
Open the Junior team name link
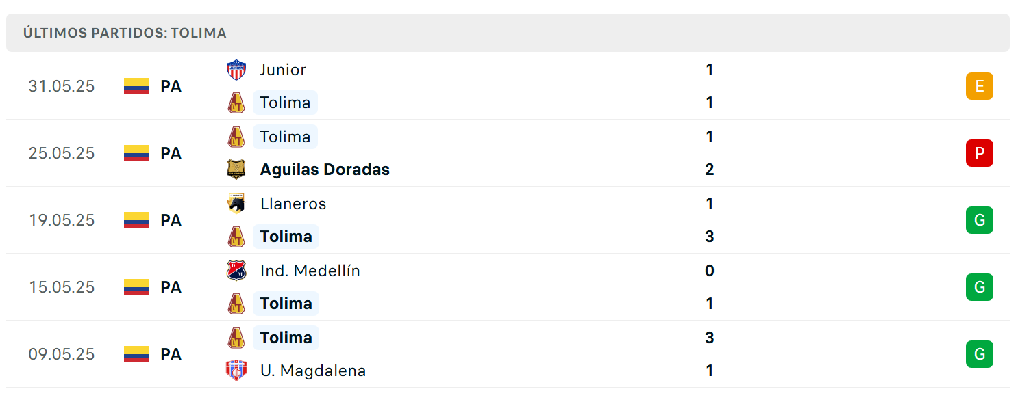(283, 70)
